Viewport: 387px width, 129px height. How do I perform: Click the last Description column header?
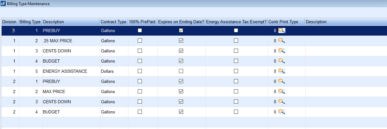tap(346, 22)
